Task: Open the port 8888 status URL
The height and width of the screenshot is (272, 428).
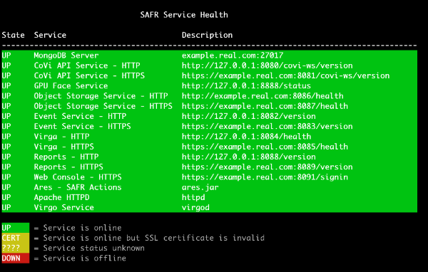Action: 246,86
